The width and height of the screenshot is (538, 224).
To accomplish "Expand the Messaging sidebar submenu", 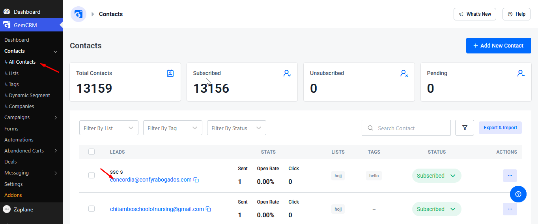I will point(56,173).
